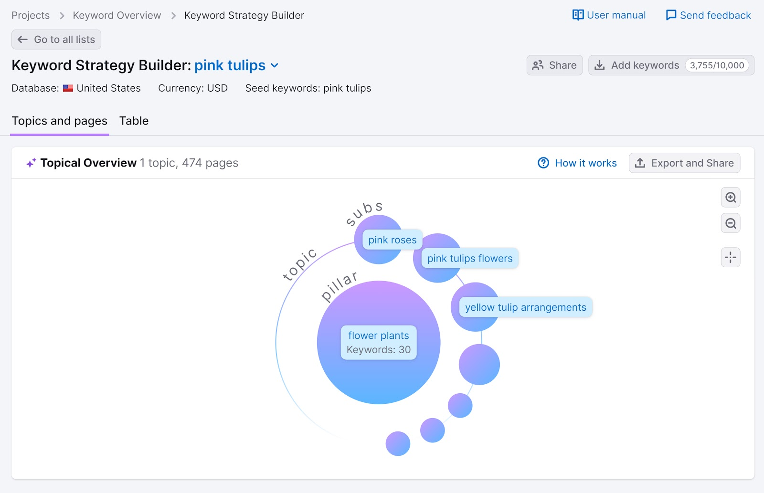Click the unlabeled bubble below yellow tulip arrangements
764x493 pixels.
479,365
